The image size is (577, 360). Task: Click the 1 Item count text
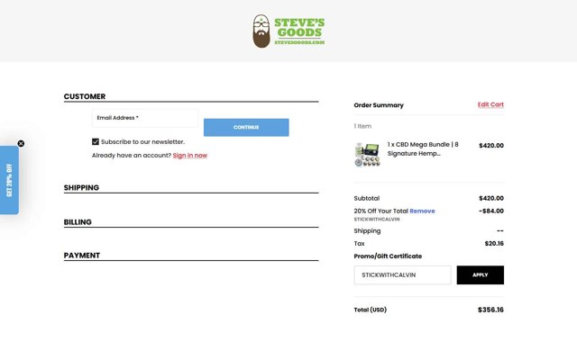pos(362,126)
